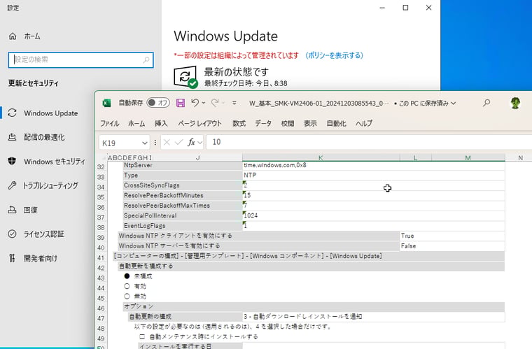Screen dimensions: 532x349
Task: Click the Name Box showing K19
Action: pos(120,143)
